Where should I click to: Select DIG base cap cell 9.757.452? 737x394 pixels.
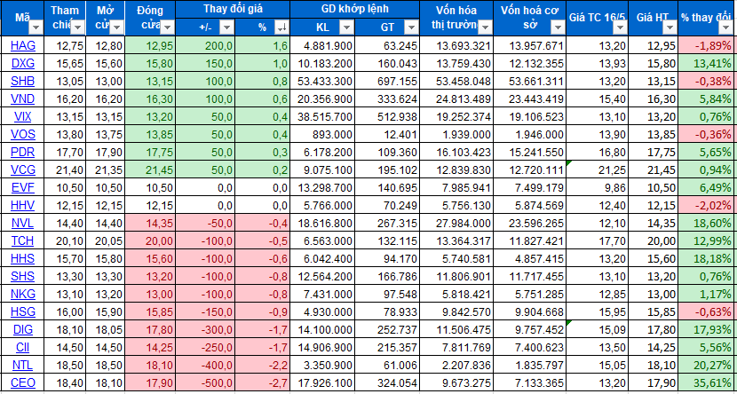coord(530,329)
